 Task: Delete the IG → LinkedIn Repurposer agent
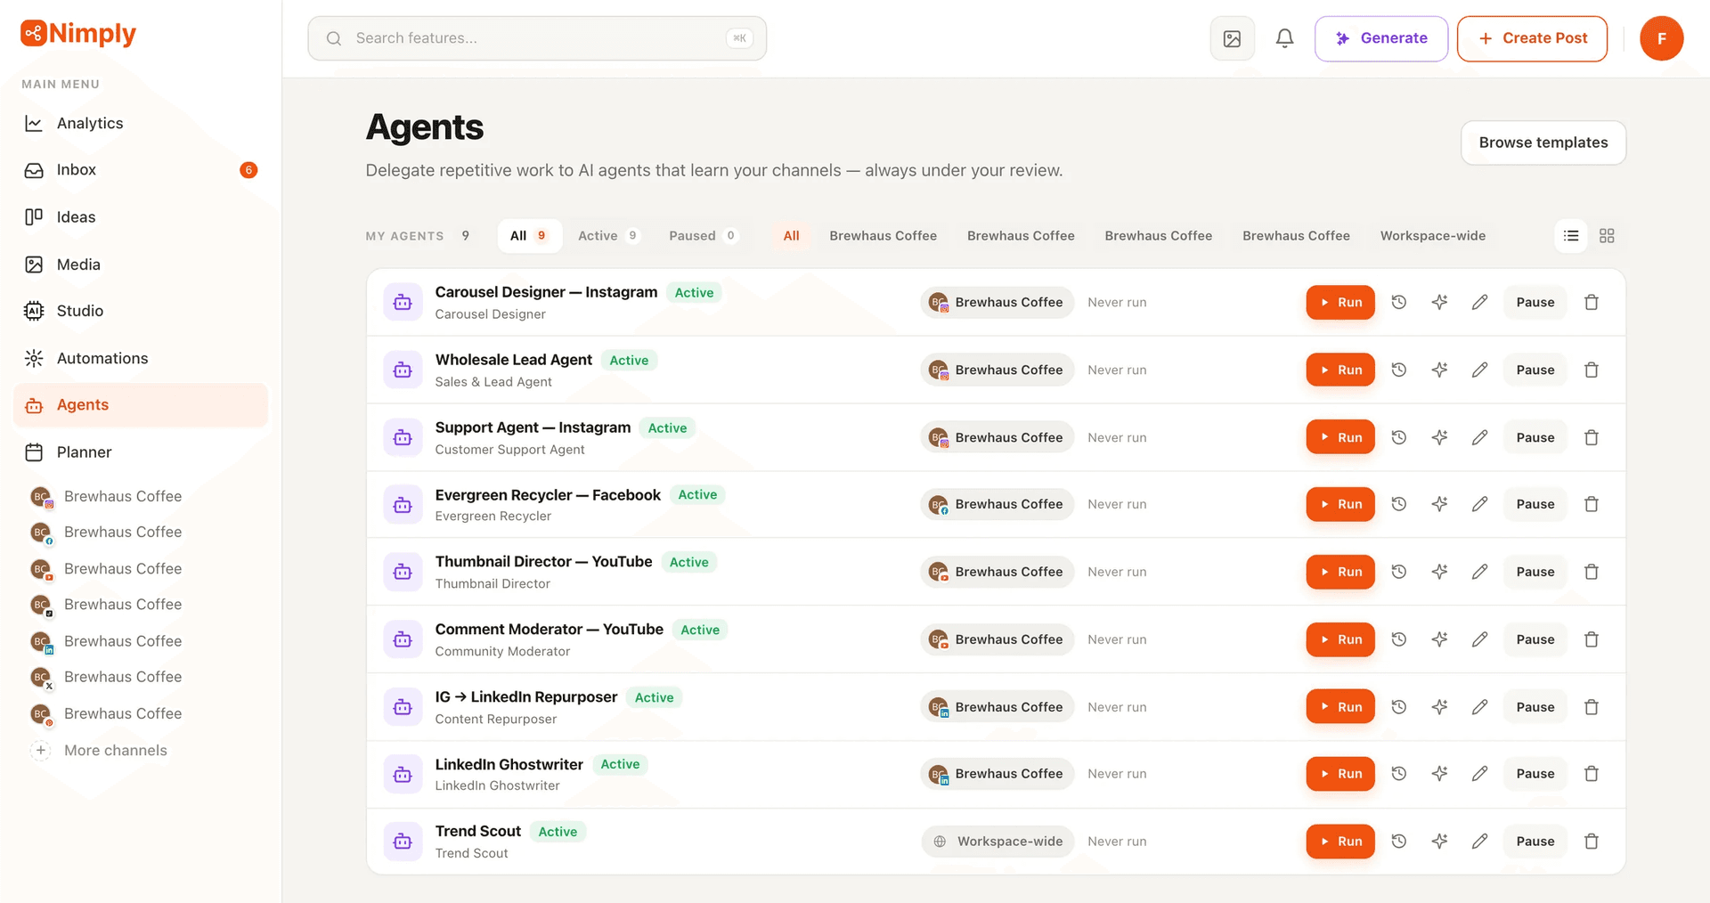coord(1592,707)
